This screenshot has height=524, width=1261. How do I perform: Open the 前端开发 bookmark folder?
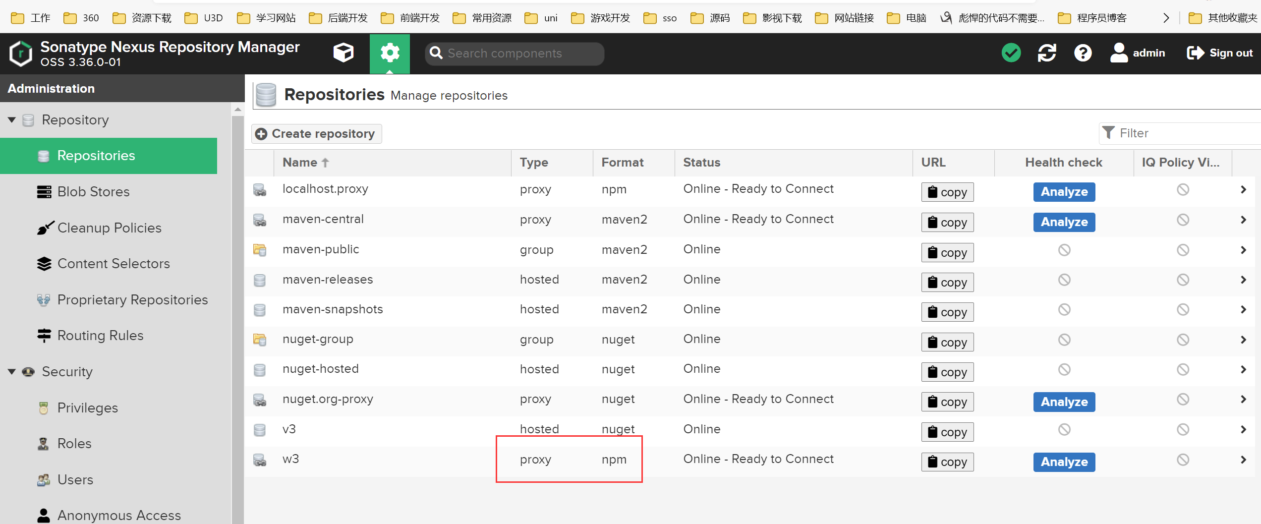pyautogui.click(x=410, y=18)
